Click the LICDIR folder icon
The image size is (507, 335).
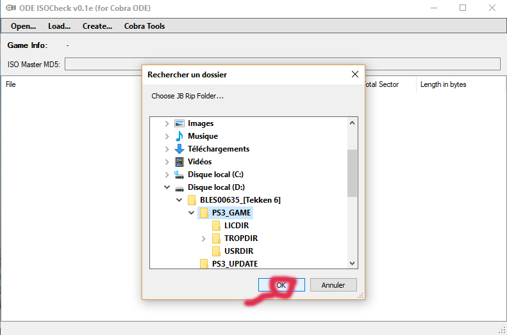tap(217, 226)
